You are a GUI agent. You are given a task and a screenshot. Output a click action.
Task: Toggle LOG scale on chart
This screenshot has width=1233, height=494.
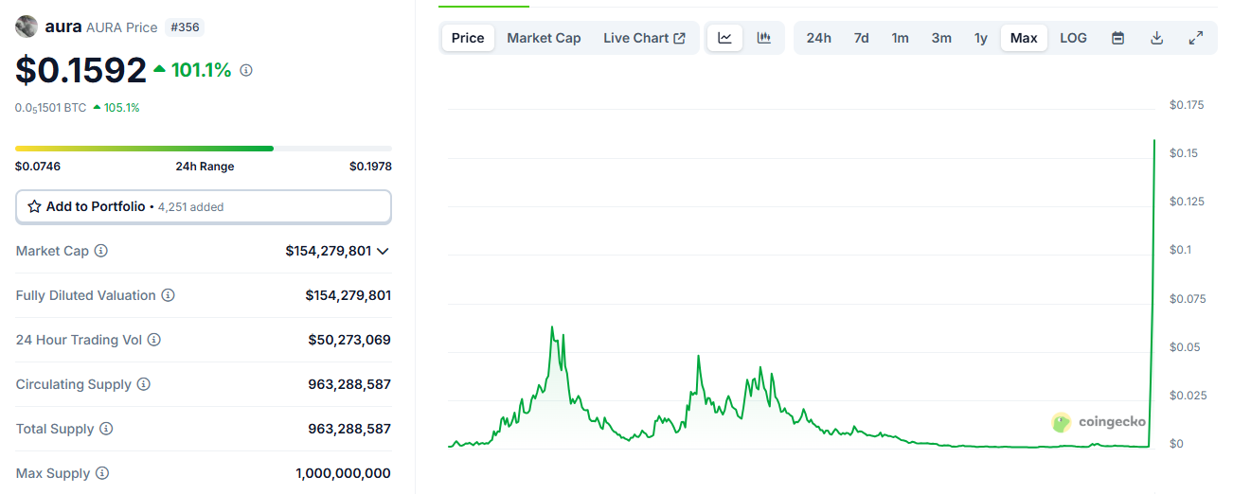(x=1073, y=38)
